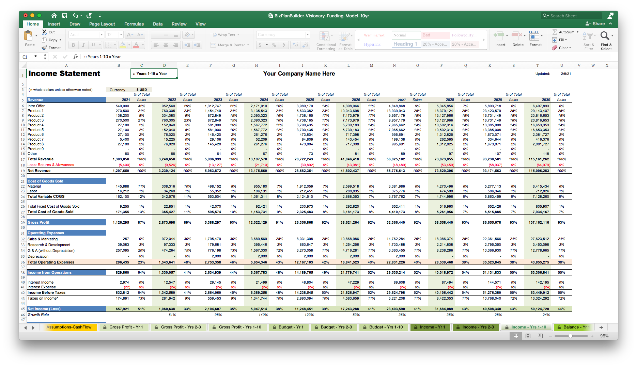Apply the yellow fill color

123,45
